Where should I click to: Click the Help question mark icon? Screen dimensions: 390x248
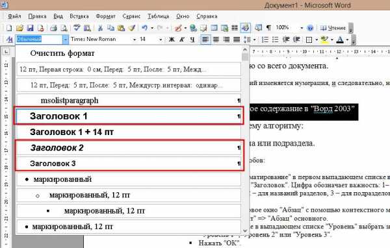click(310, 28)
